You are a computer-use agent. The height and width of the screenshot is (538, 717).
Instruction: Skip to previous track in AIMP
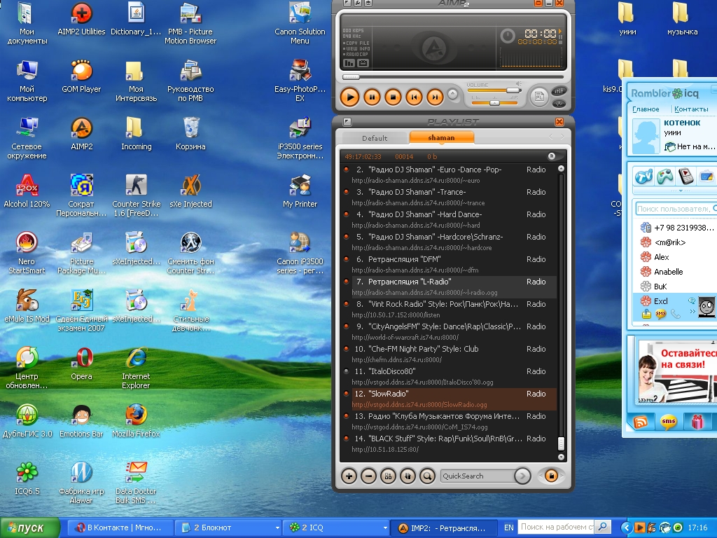pos(414,97)
